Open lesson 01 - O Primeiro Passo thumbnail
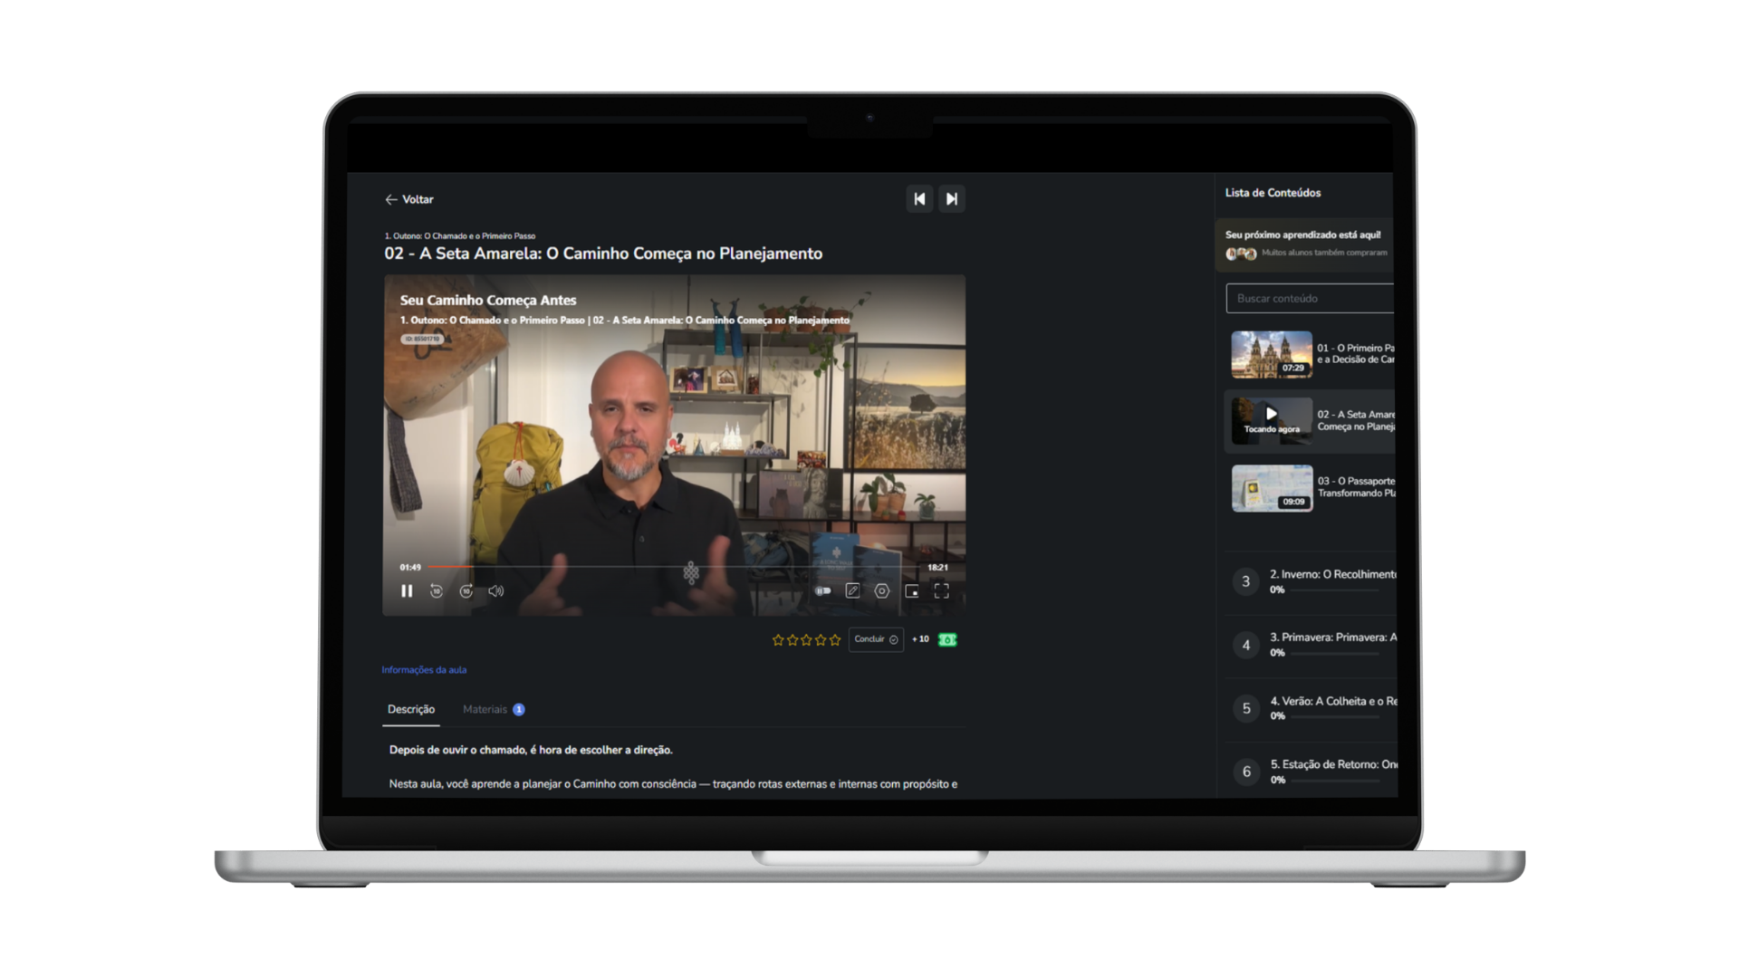The height and width of the screenshot is (978, 1739). click(x=1272, y=354)
